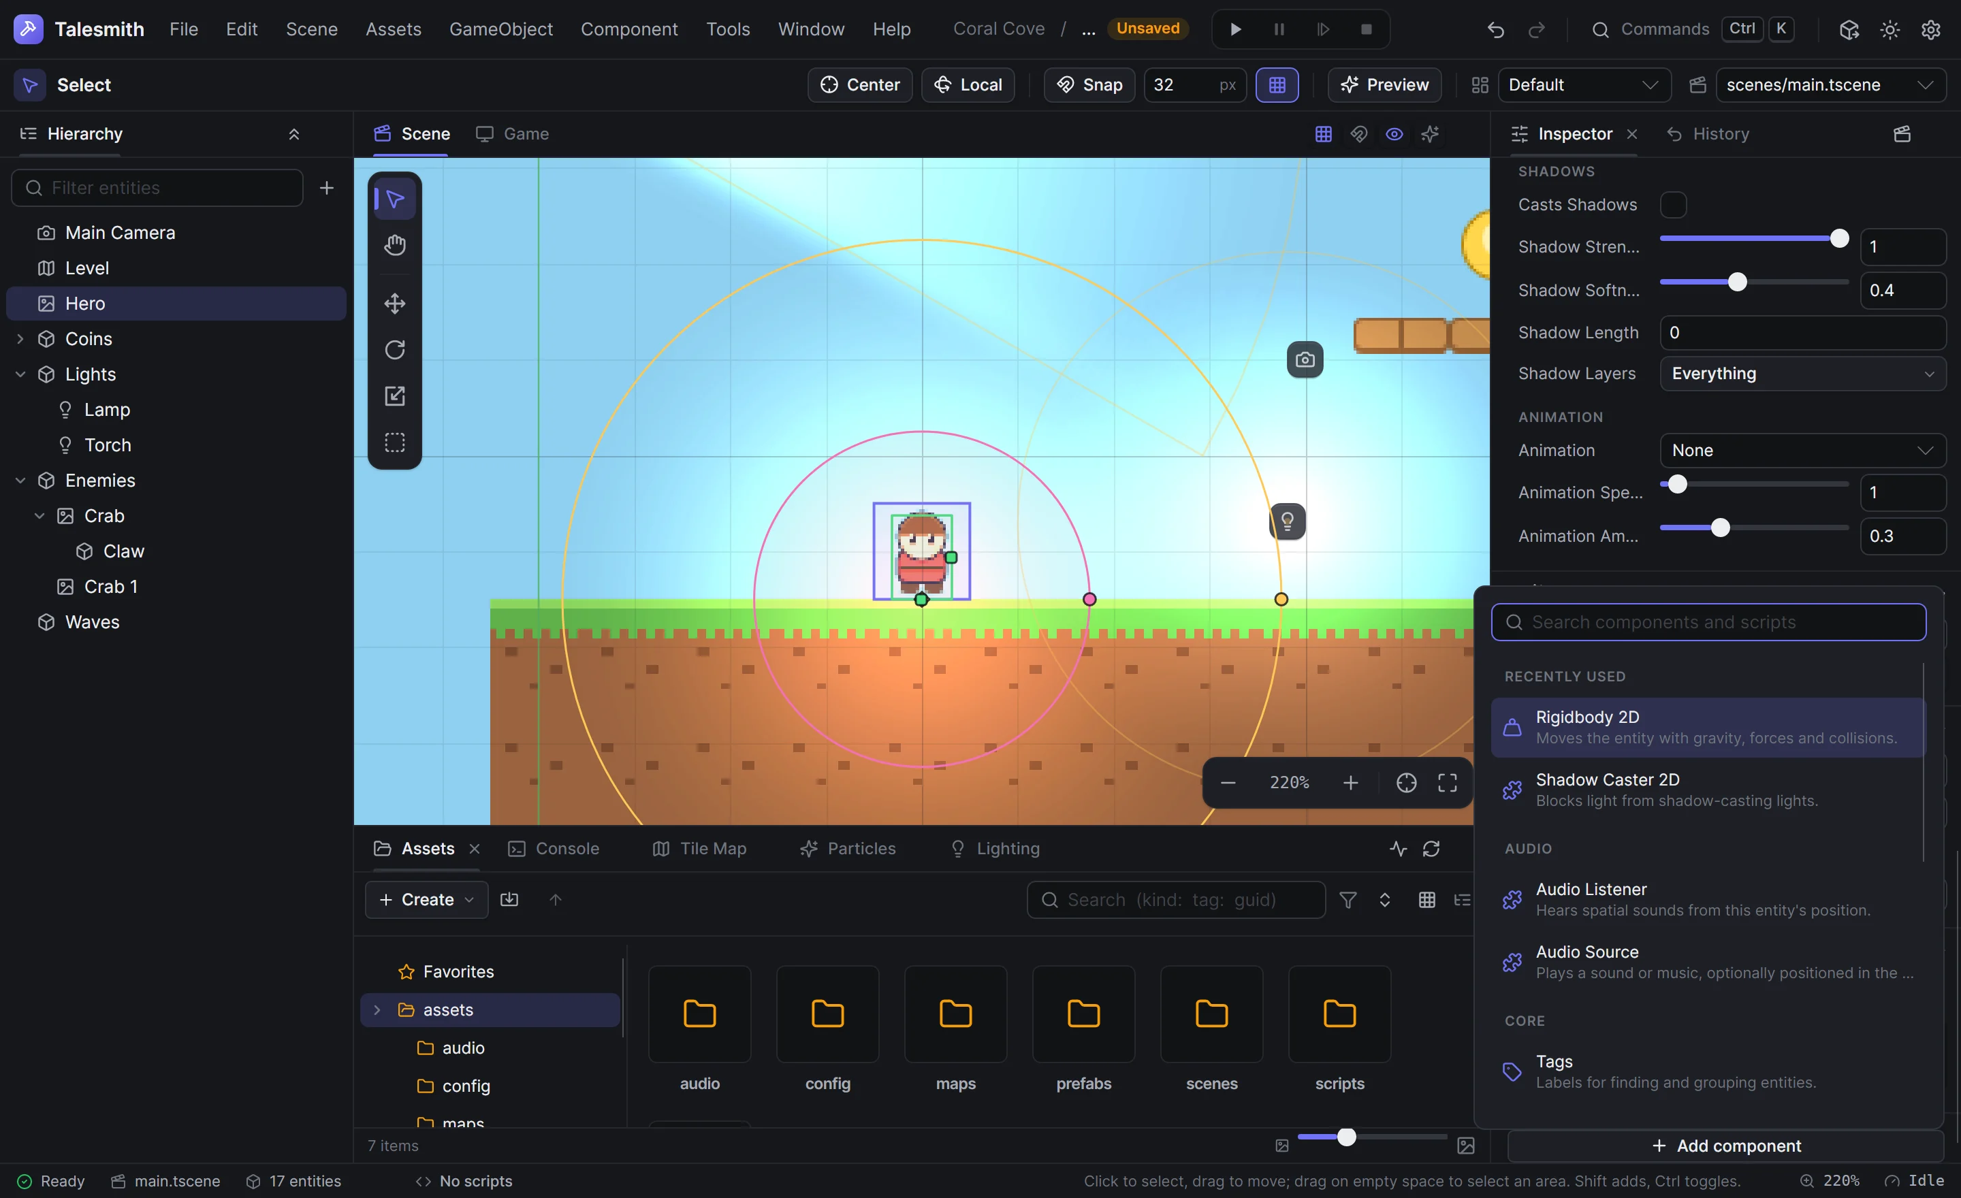
Task: Toggle the scene grid overlay icon
Action: pos(1323,133)
